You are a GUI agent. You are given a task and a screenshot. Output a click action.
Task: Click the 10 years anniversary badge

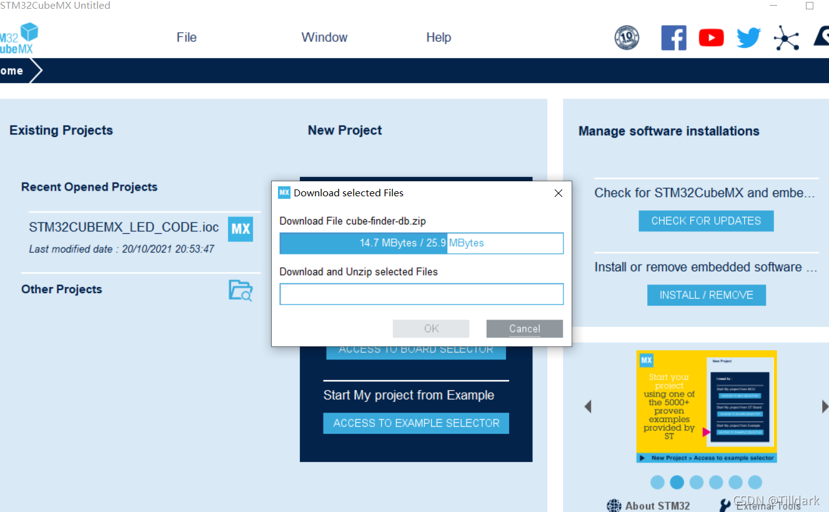(627, 38)
